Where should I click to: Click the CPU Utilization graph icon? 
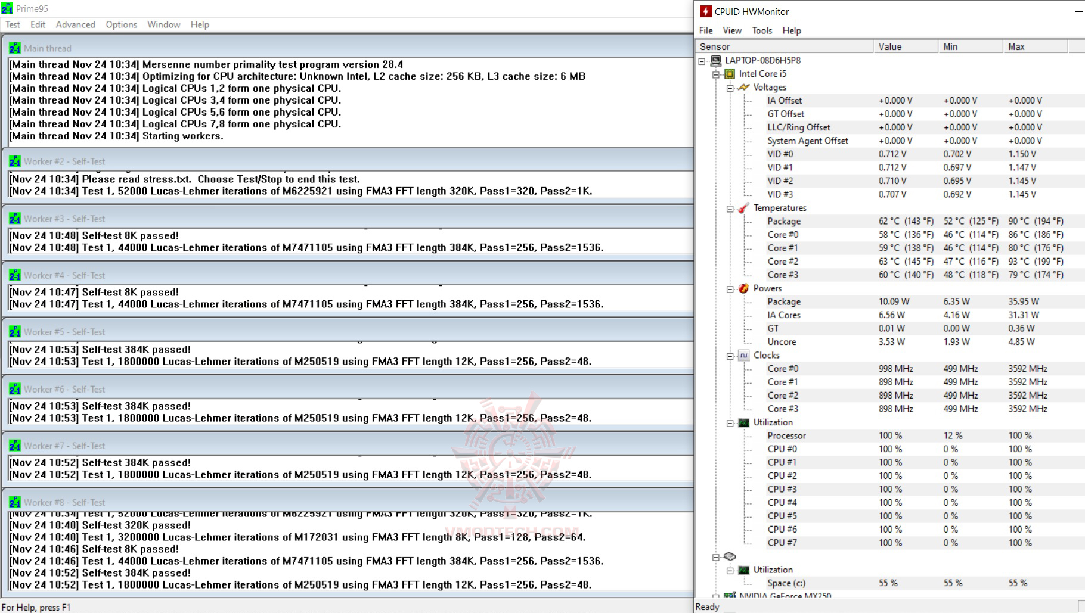click(x=743, y=422)
